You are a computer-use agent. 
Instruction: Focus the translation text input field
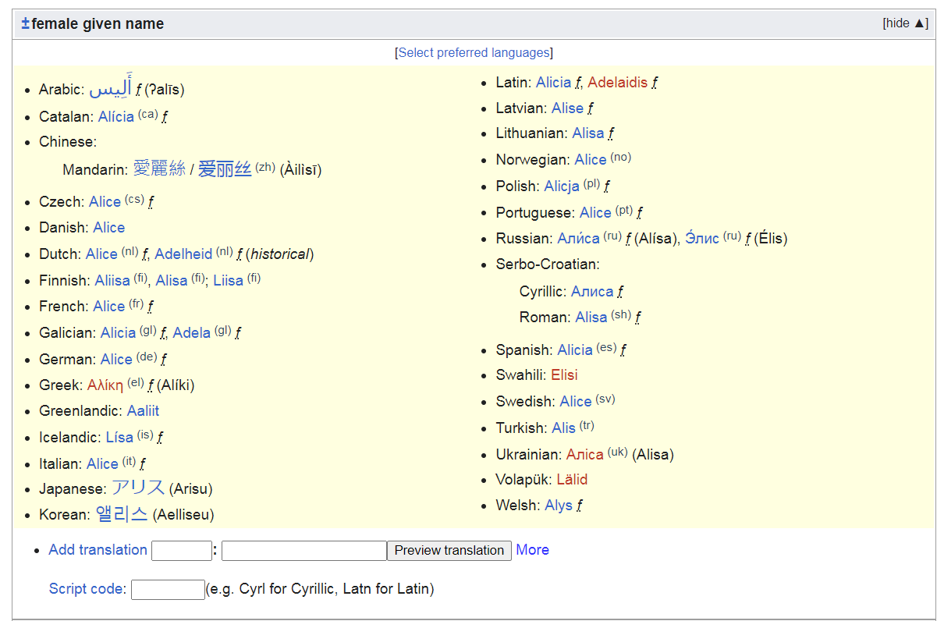(x=303, y=551)
